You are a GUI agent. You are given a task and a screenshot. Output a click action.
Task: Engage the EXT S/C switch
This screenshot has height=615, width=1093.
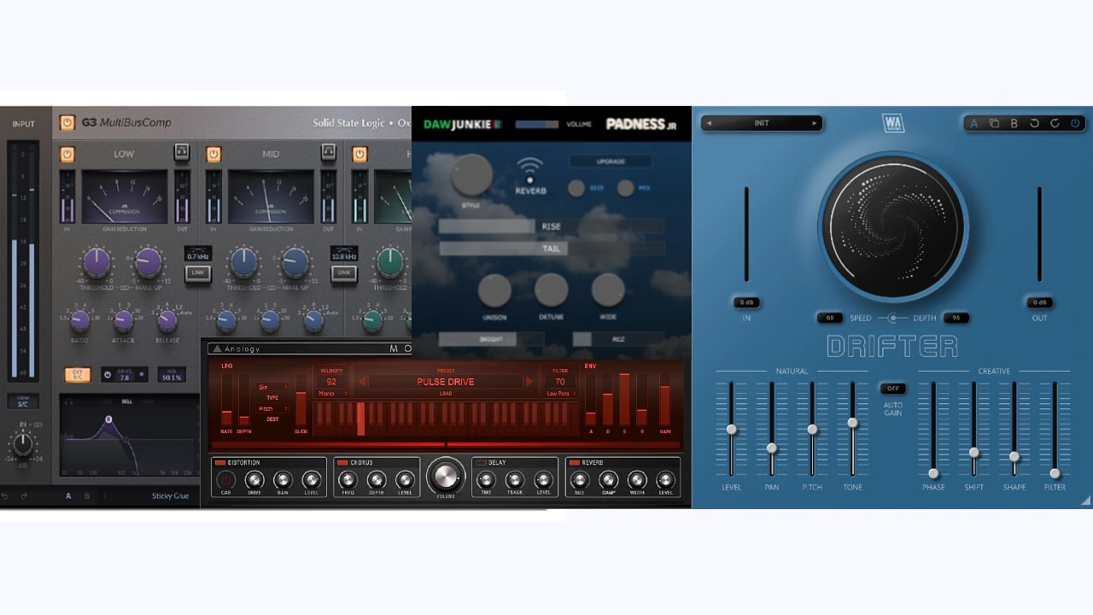pyautogui.click(x=78, y=375)
